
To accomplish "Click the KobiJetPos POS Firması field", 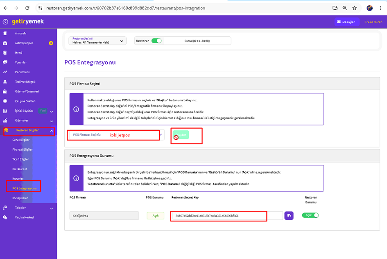I will click(104, 216).
